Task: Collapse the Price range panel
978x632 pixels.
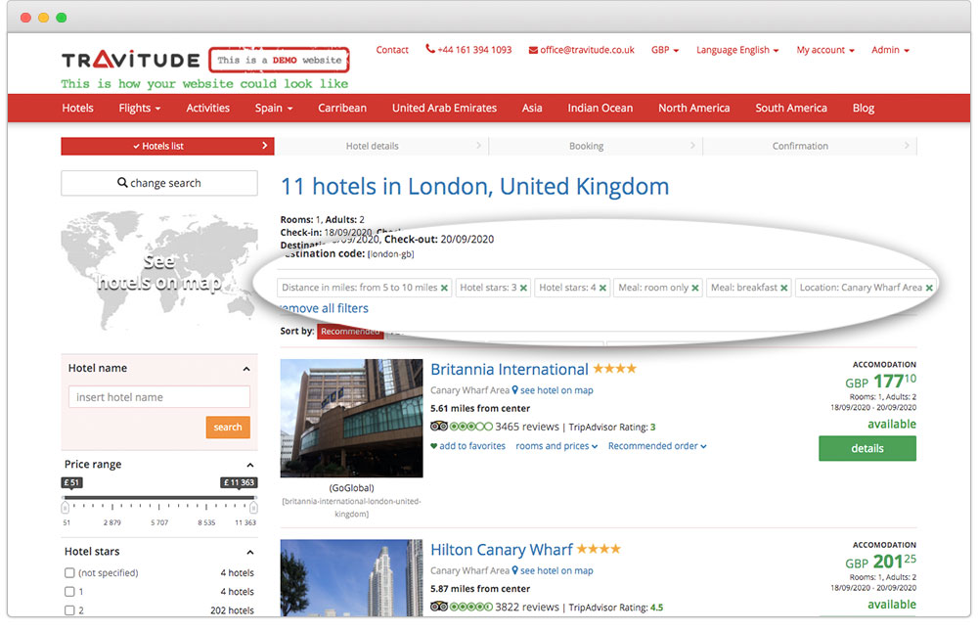Action: pos(248,465)
